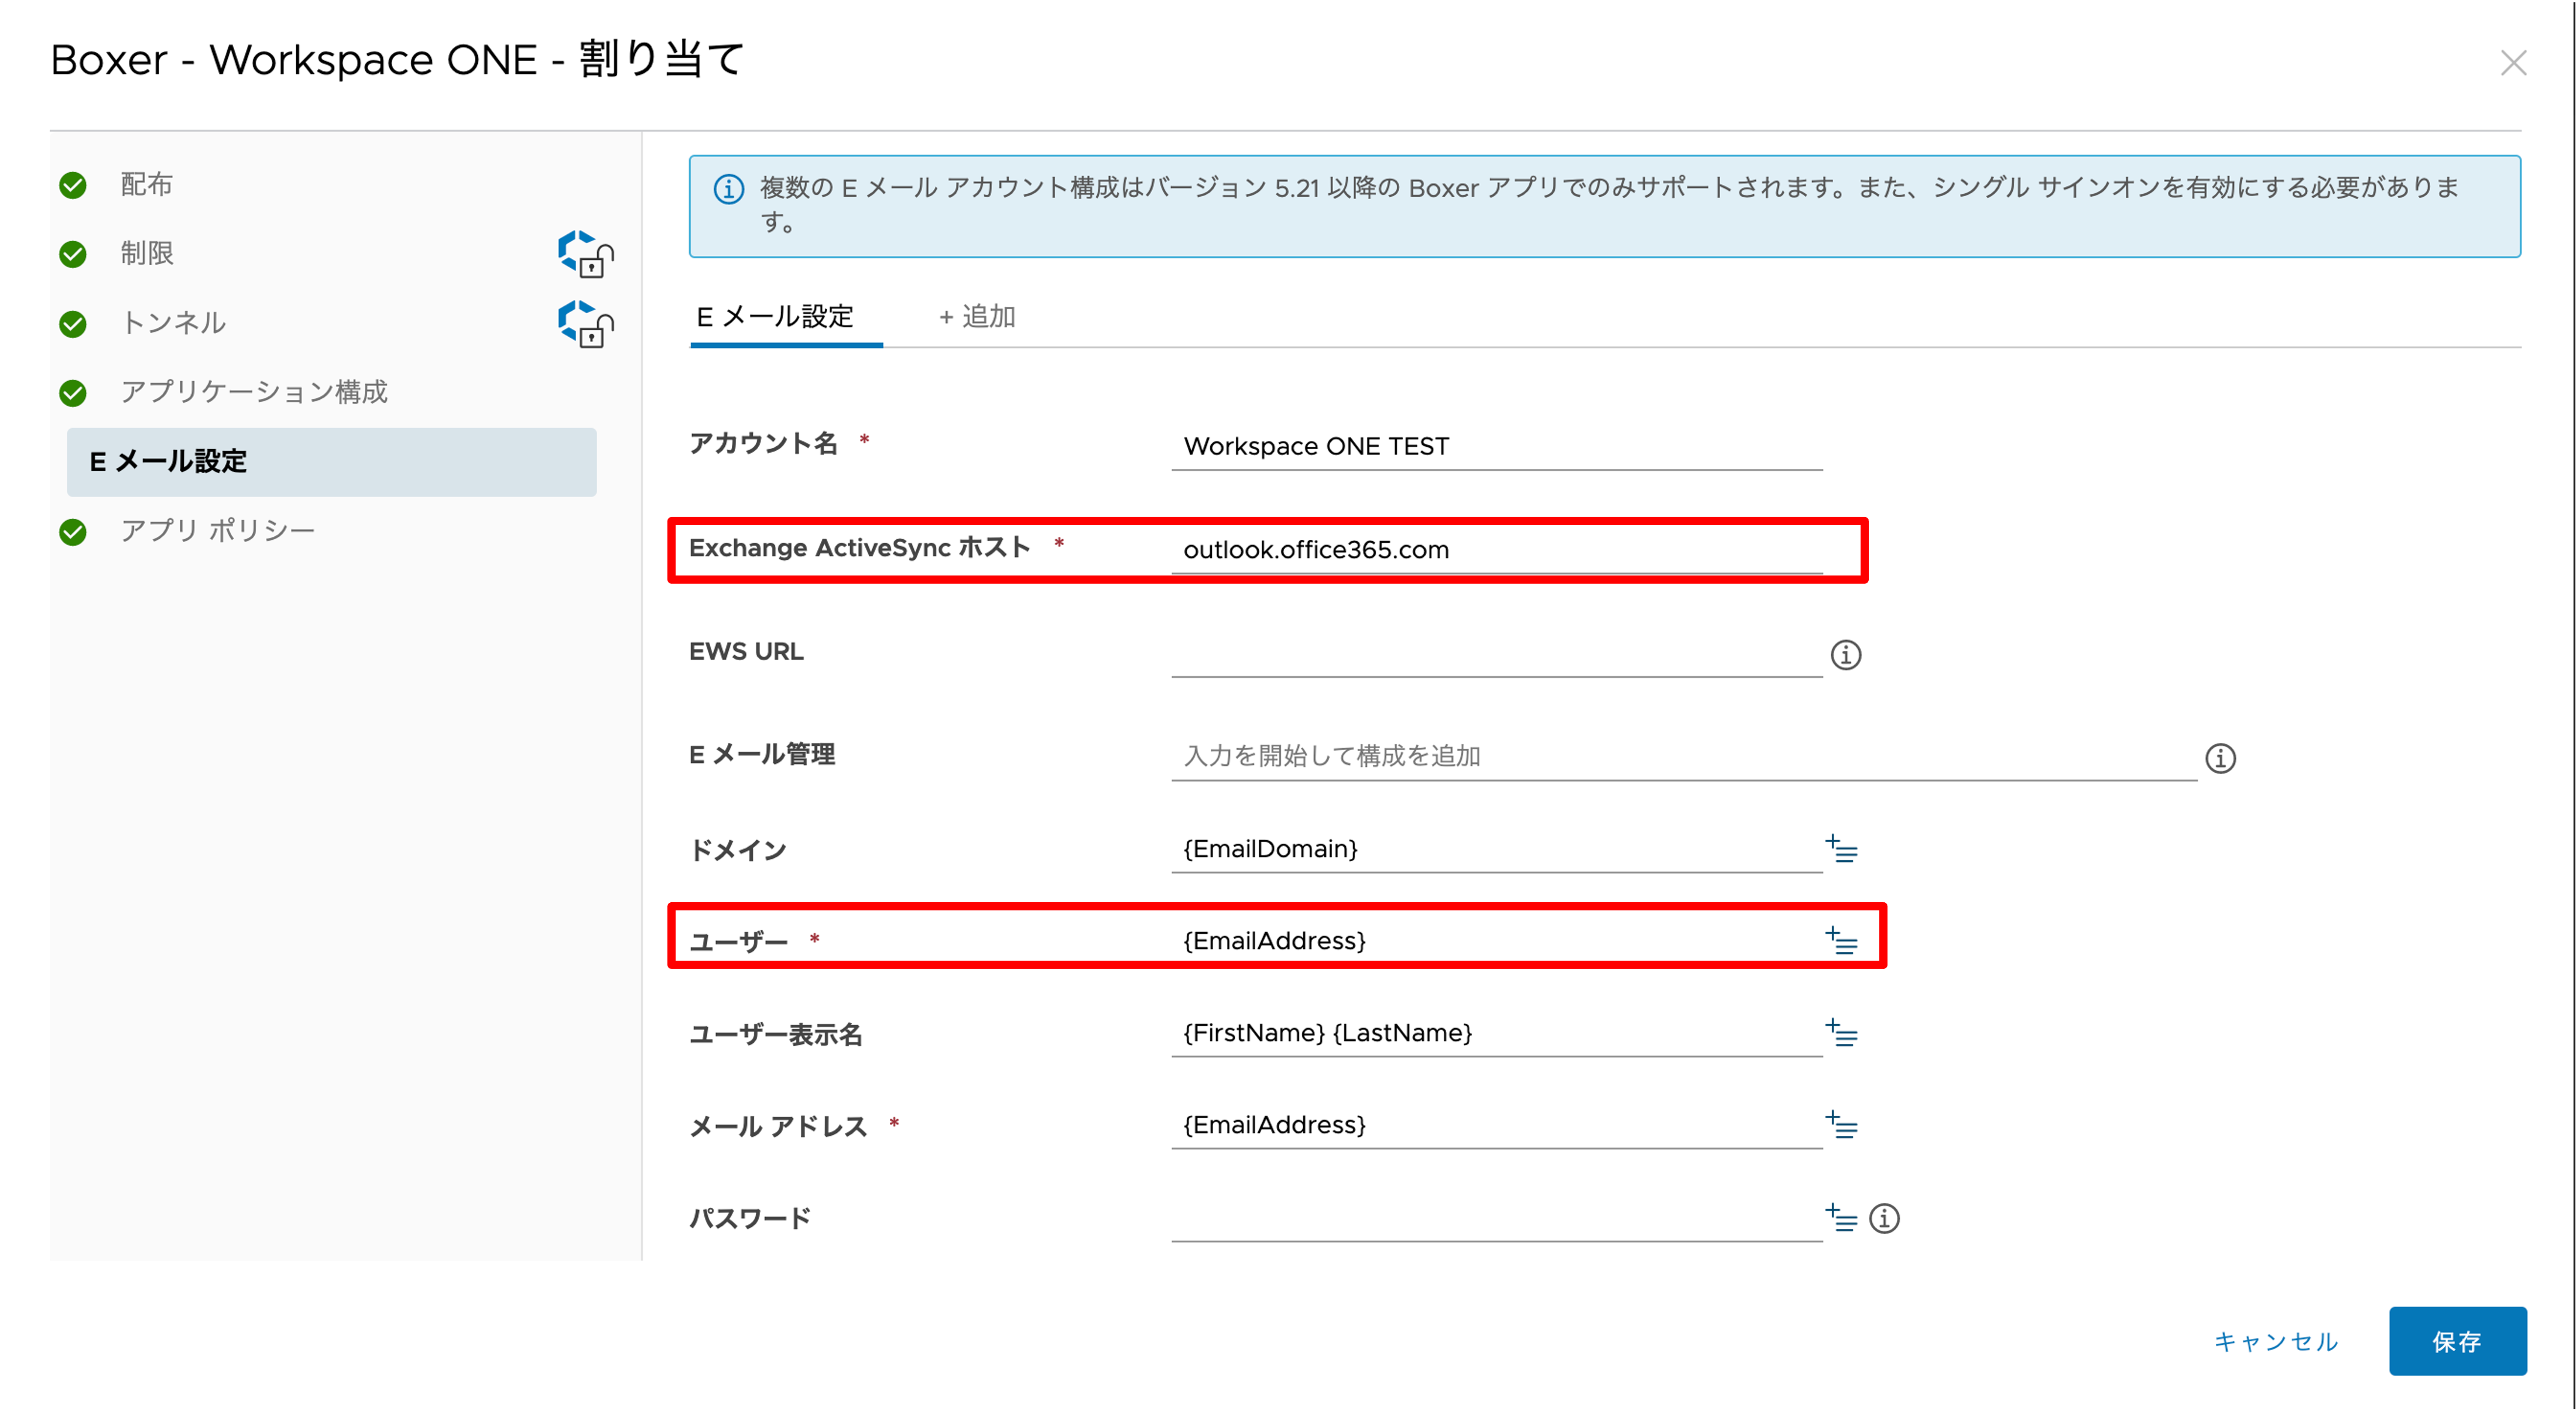Click the キャンセル button
The width and height of the screenshot is (2576, 1411).
[x=2275, y=1341]
